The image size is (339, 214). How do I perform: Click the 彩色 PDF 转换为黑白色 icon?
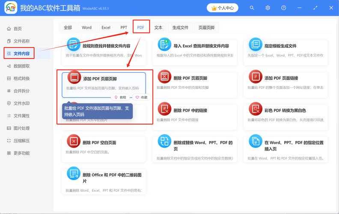(256, 109)
